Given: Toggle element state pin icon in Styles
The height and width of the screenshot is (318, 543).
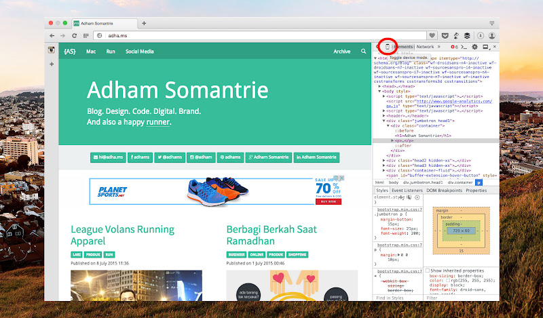Looking at the screenshot, I should [409, 197].
